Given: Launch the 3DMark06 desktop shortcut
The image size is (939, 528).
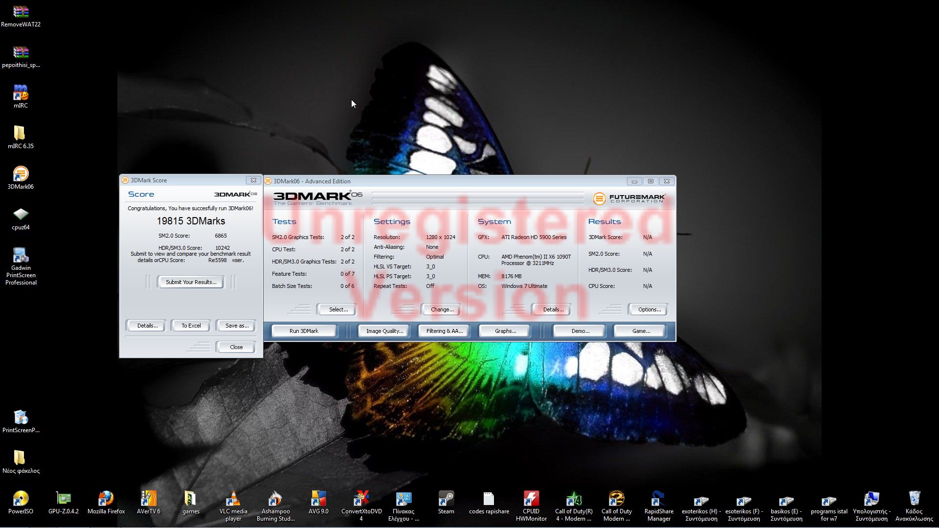Looking at the screenshot, I should coord(21,174).
